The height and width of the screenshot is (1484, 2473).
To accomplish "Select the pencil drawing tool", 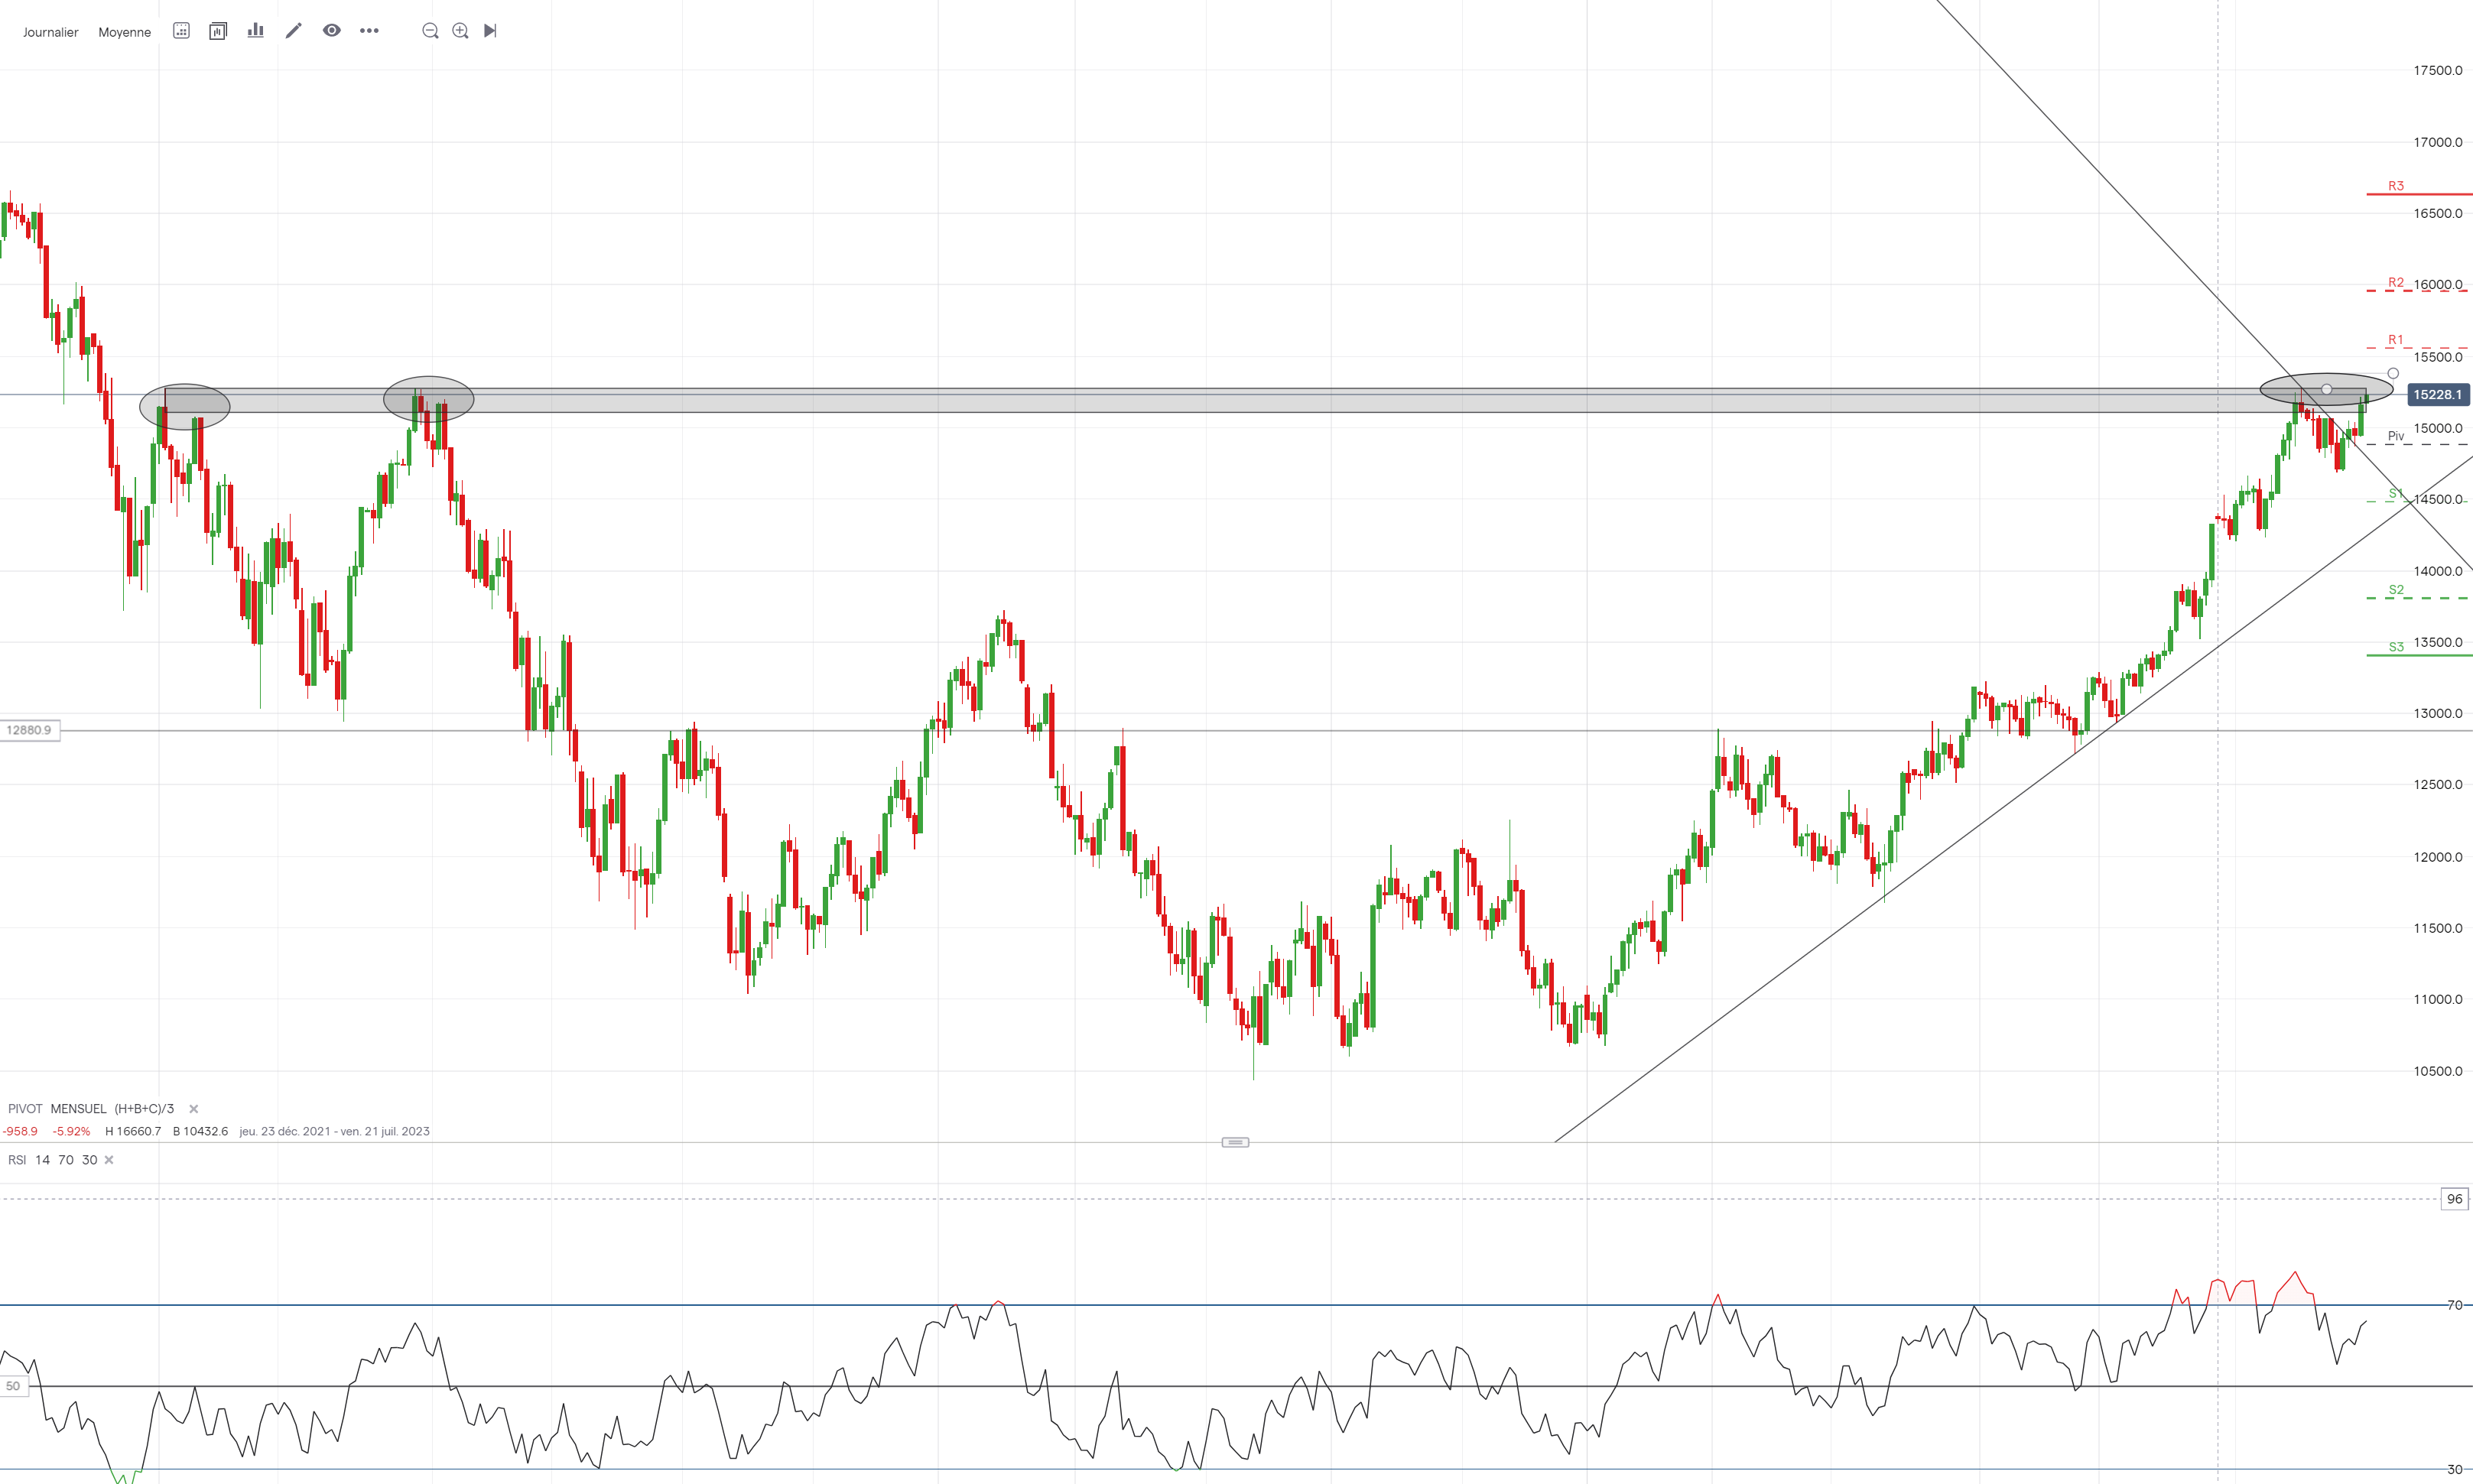I will tap(293, 31).
